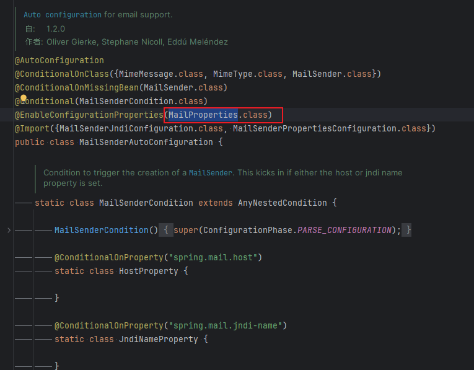Click the folded opening brace before super
The height and width of the screenshot is (370, 474).
(166, 230)
